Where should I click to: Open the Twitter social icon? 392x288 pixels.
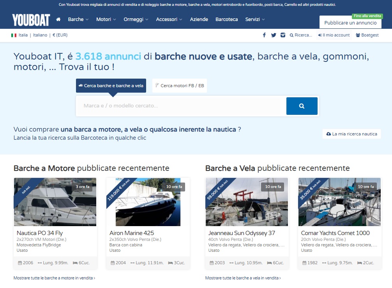coord(274,35)
